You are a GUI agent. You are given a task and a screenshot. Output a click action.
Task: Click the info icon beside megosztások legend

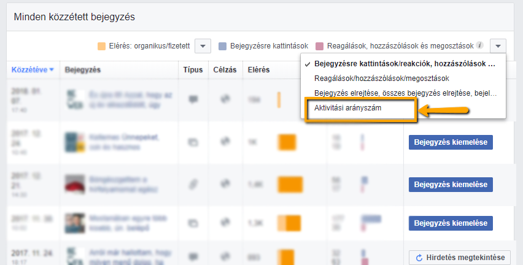tap(479, 45)
